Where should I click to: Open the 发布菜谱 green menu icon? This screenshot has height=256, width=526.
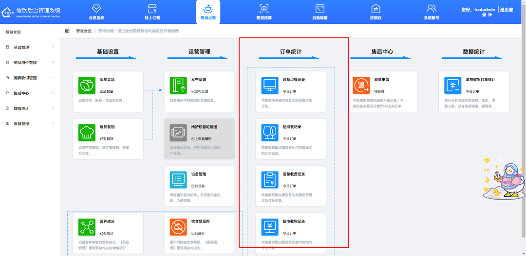pyautogui.click(x=178, y=85)
